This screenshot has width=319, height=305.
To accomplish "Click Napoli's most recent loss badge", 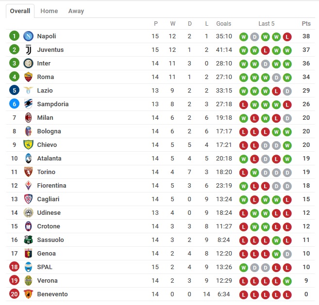I will (x=287, y=37).
